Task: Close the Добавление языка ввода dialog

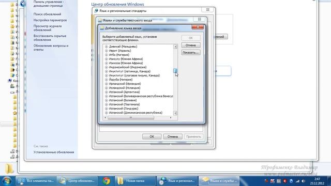Action: (198, 27)
